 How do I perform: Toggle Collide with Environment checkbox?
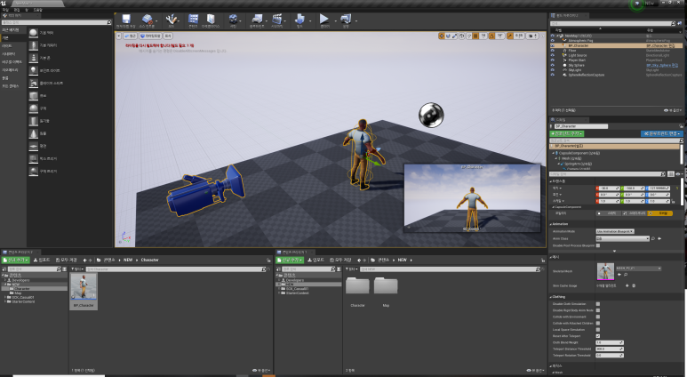(598, 317)
